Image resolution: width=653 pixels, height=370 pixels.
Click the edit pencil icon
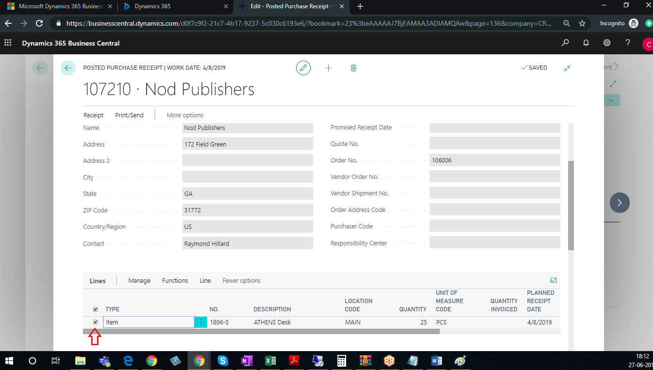click(x=303, y=68)
